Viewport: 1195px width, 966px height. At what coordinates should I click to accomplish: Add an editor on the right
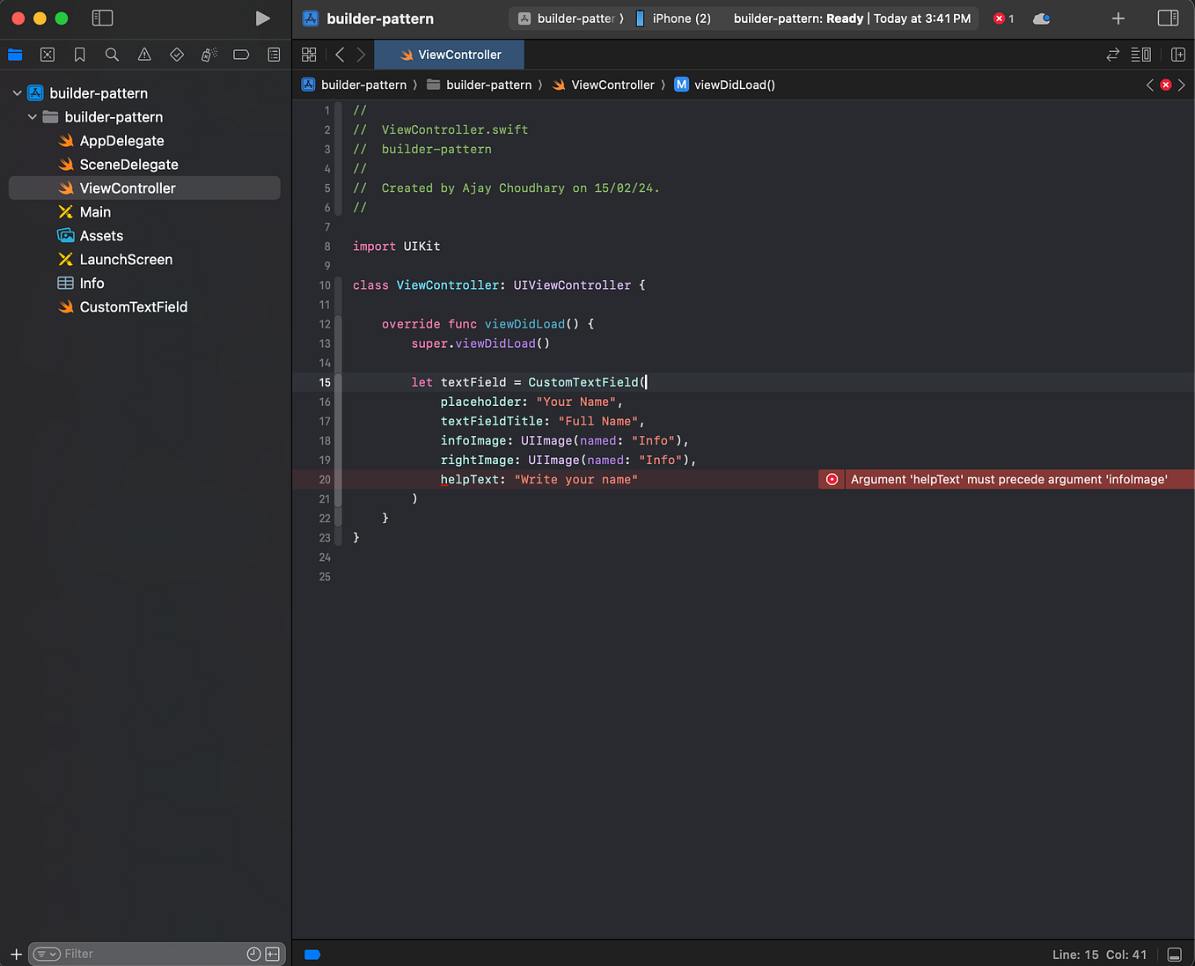click(x=1178, y=55)
